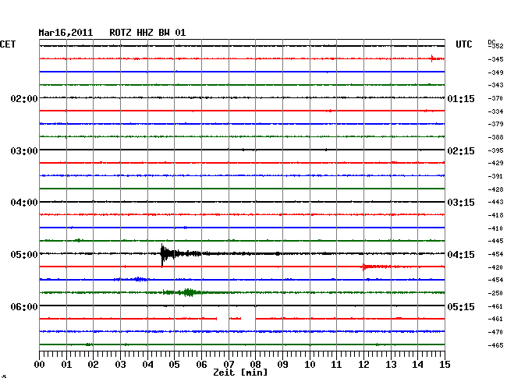The image size is (507, 385).
Task: Click the DC offset value -443
Action: point(495,202)
